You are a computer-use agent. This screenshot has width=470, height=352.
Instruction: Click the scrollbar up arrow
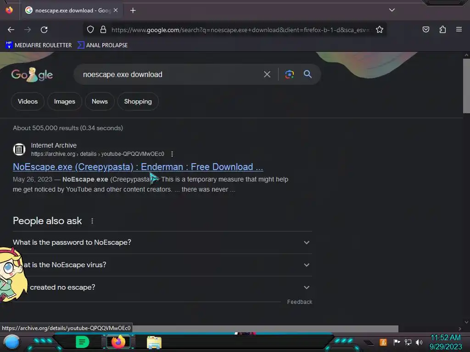[x=466, y=55]
